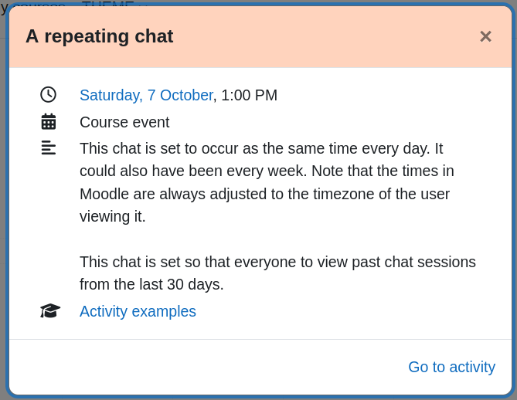Click the empty footer area left of Go to activity
This screenshot has width=517, height=400.
(x=205, y=367)
